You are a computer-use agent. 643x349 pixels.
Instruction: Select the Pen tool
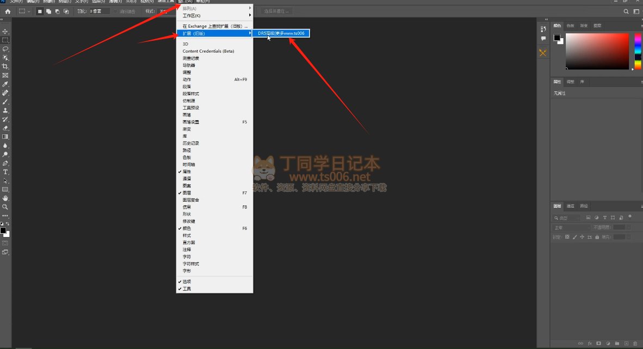pyautogui.click(x=5, y=163)
